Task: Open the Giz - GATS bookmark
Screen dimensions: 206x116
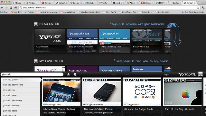Action: 109,12
